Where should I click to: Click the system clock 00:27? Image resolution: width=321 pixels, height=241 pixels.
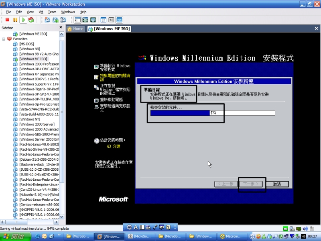click(x=312, y=237)
